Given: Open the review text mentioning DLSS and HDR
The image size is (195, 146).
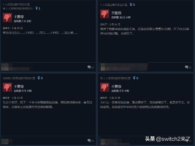Looking at the screenshot, I should coord(145,31).
